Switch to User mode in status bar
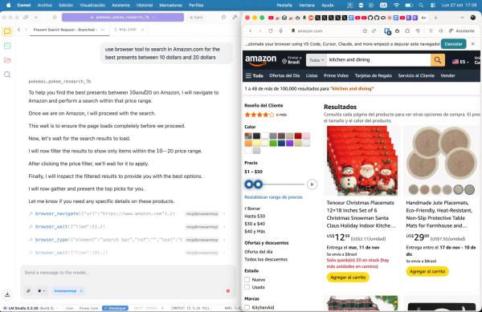 click(x=69, y=308)
